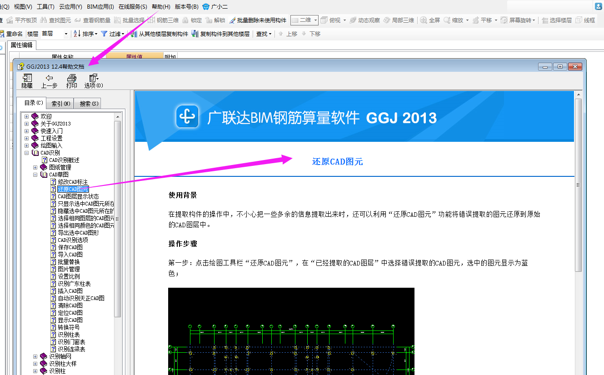Open help topic 修改CAD标注
This screenshot has width=604, height=375.
pos(73,182)
